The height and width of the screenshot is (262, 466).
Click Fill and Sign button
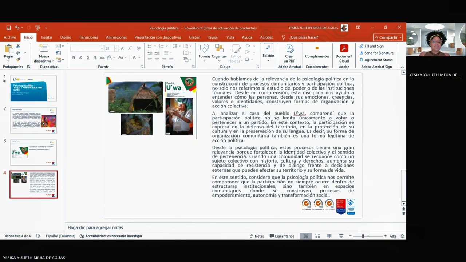tap(371, 46)
